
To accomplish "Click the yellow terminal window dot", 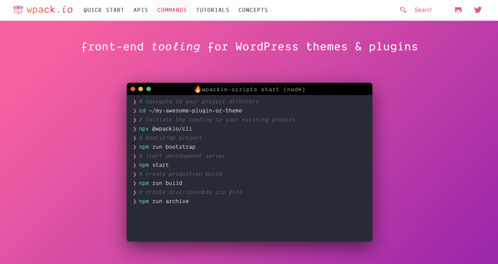I will coord(141,89).
